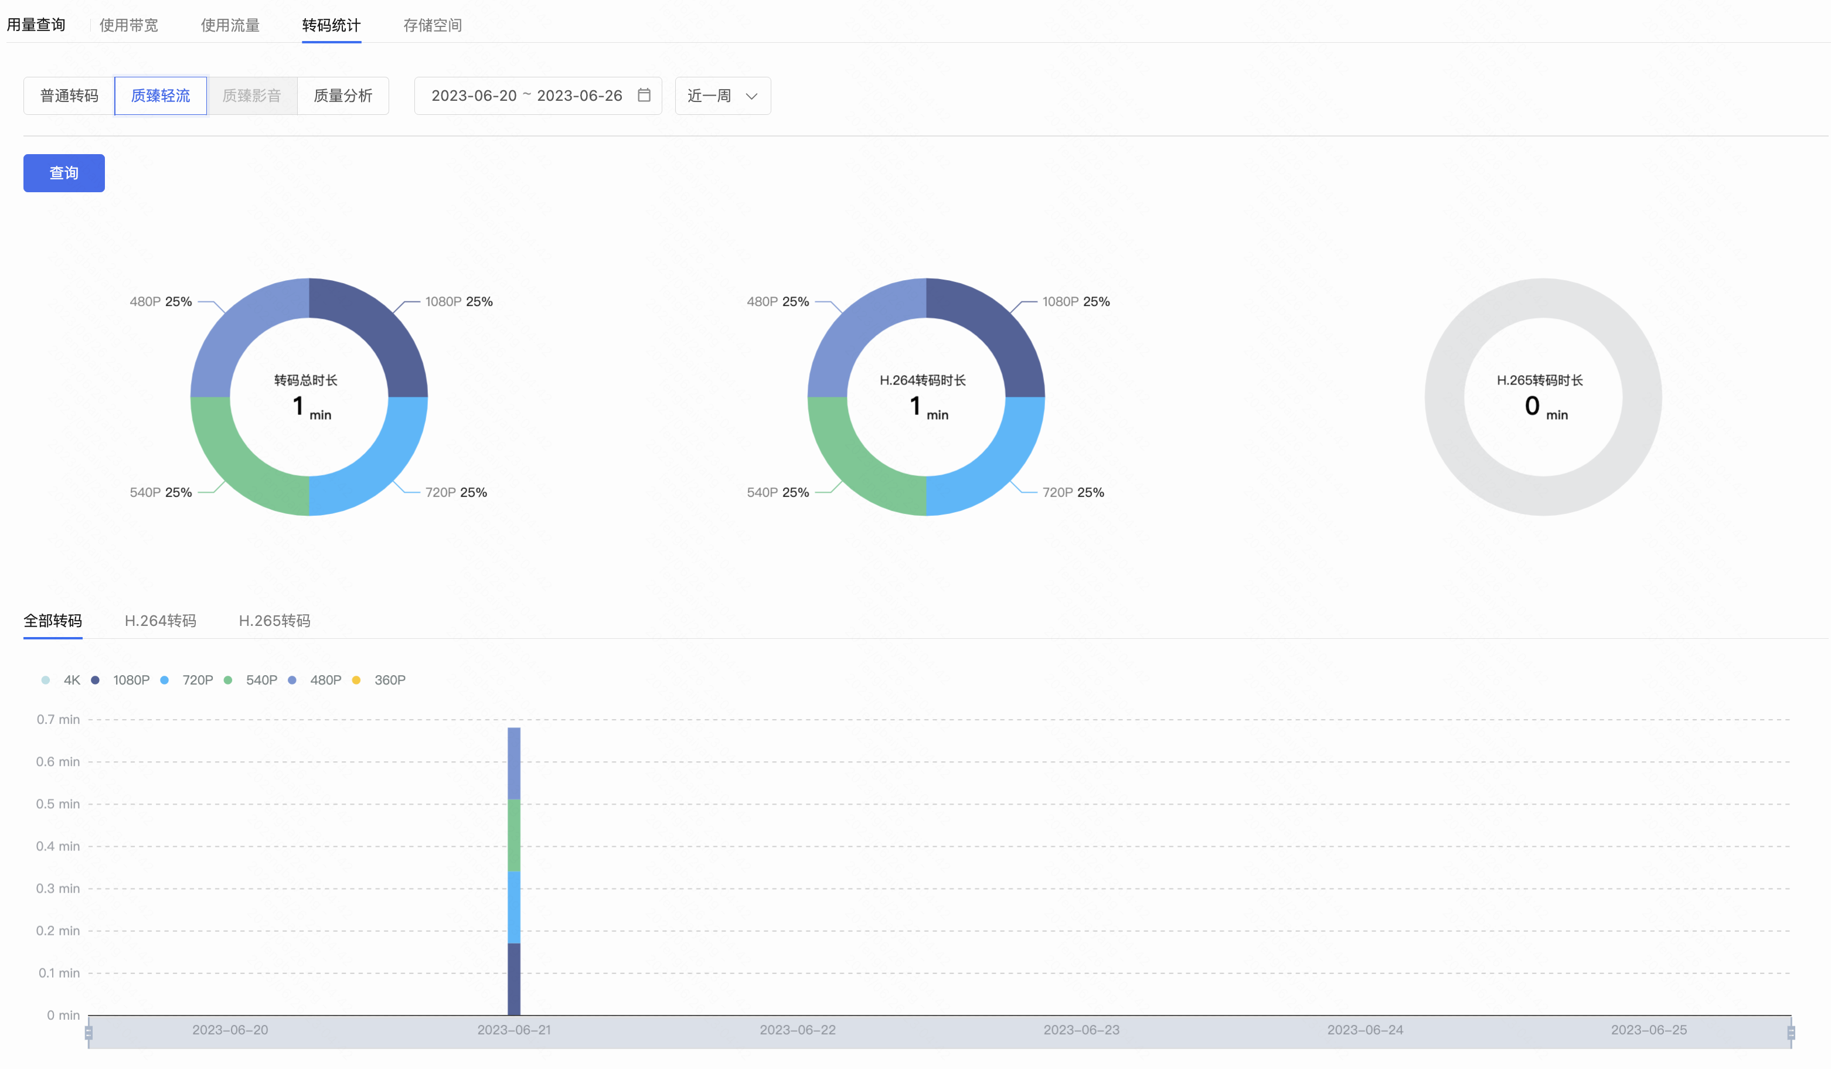This screenshot has height=1069, width=1831.
Task: Toggle the 480P legend series
Action: (315, 680)
